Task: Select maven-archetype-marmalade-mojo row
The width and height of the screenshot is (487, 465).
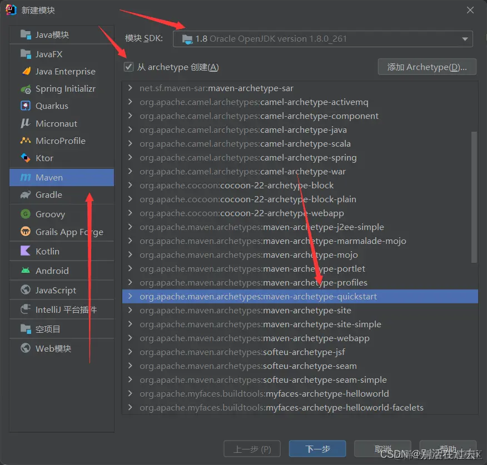Action: click(300, 241)
